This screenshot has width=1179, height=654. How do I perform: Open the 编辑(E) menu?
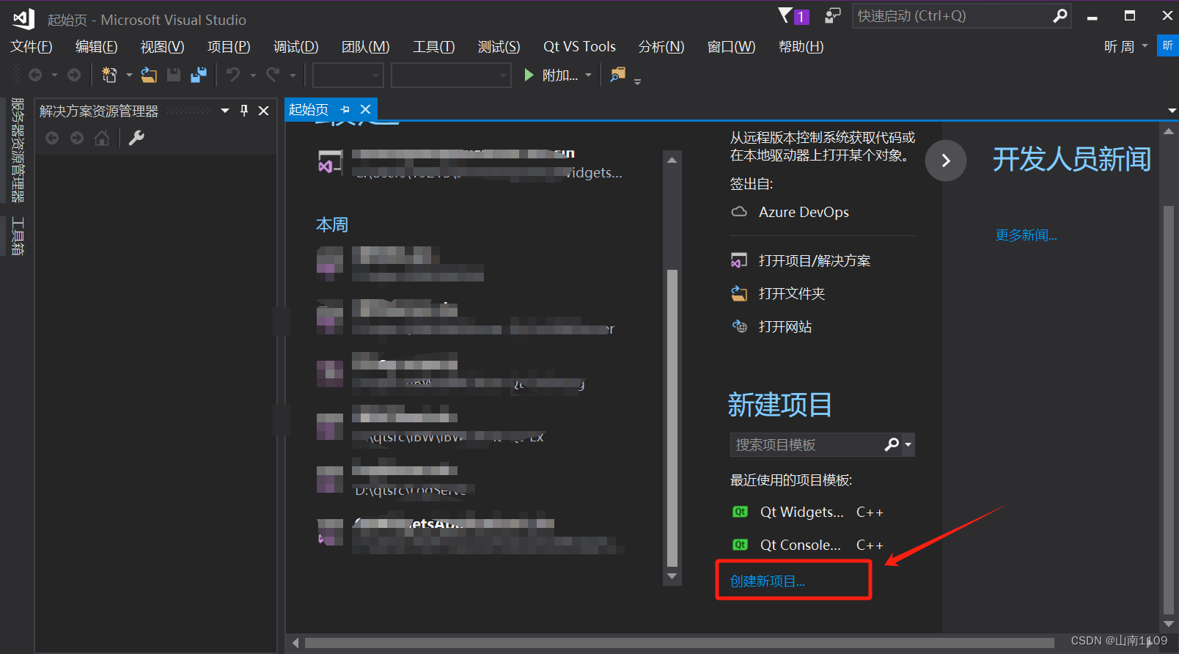pos(96,46)
